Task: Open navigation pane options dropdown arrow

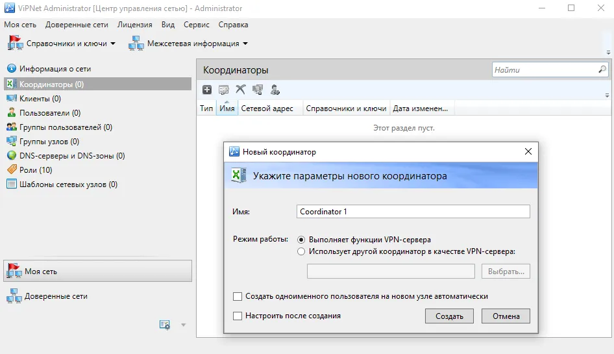Action: point(183,325)
